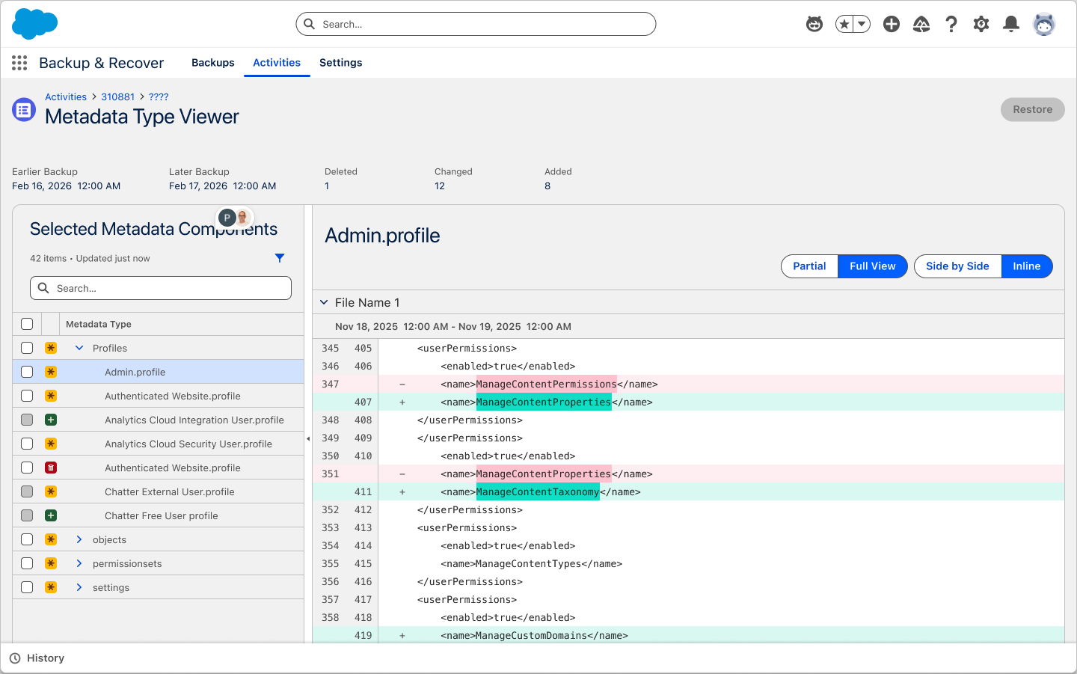Select the Chatter External User.profile row
1077x674 pixels.
pos(159,491)
